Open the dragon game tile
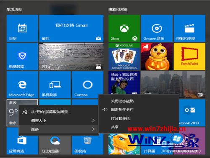210x158 pixels. (124, 144)
